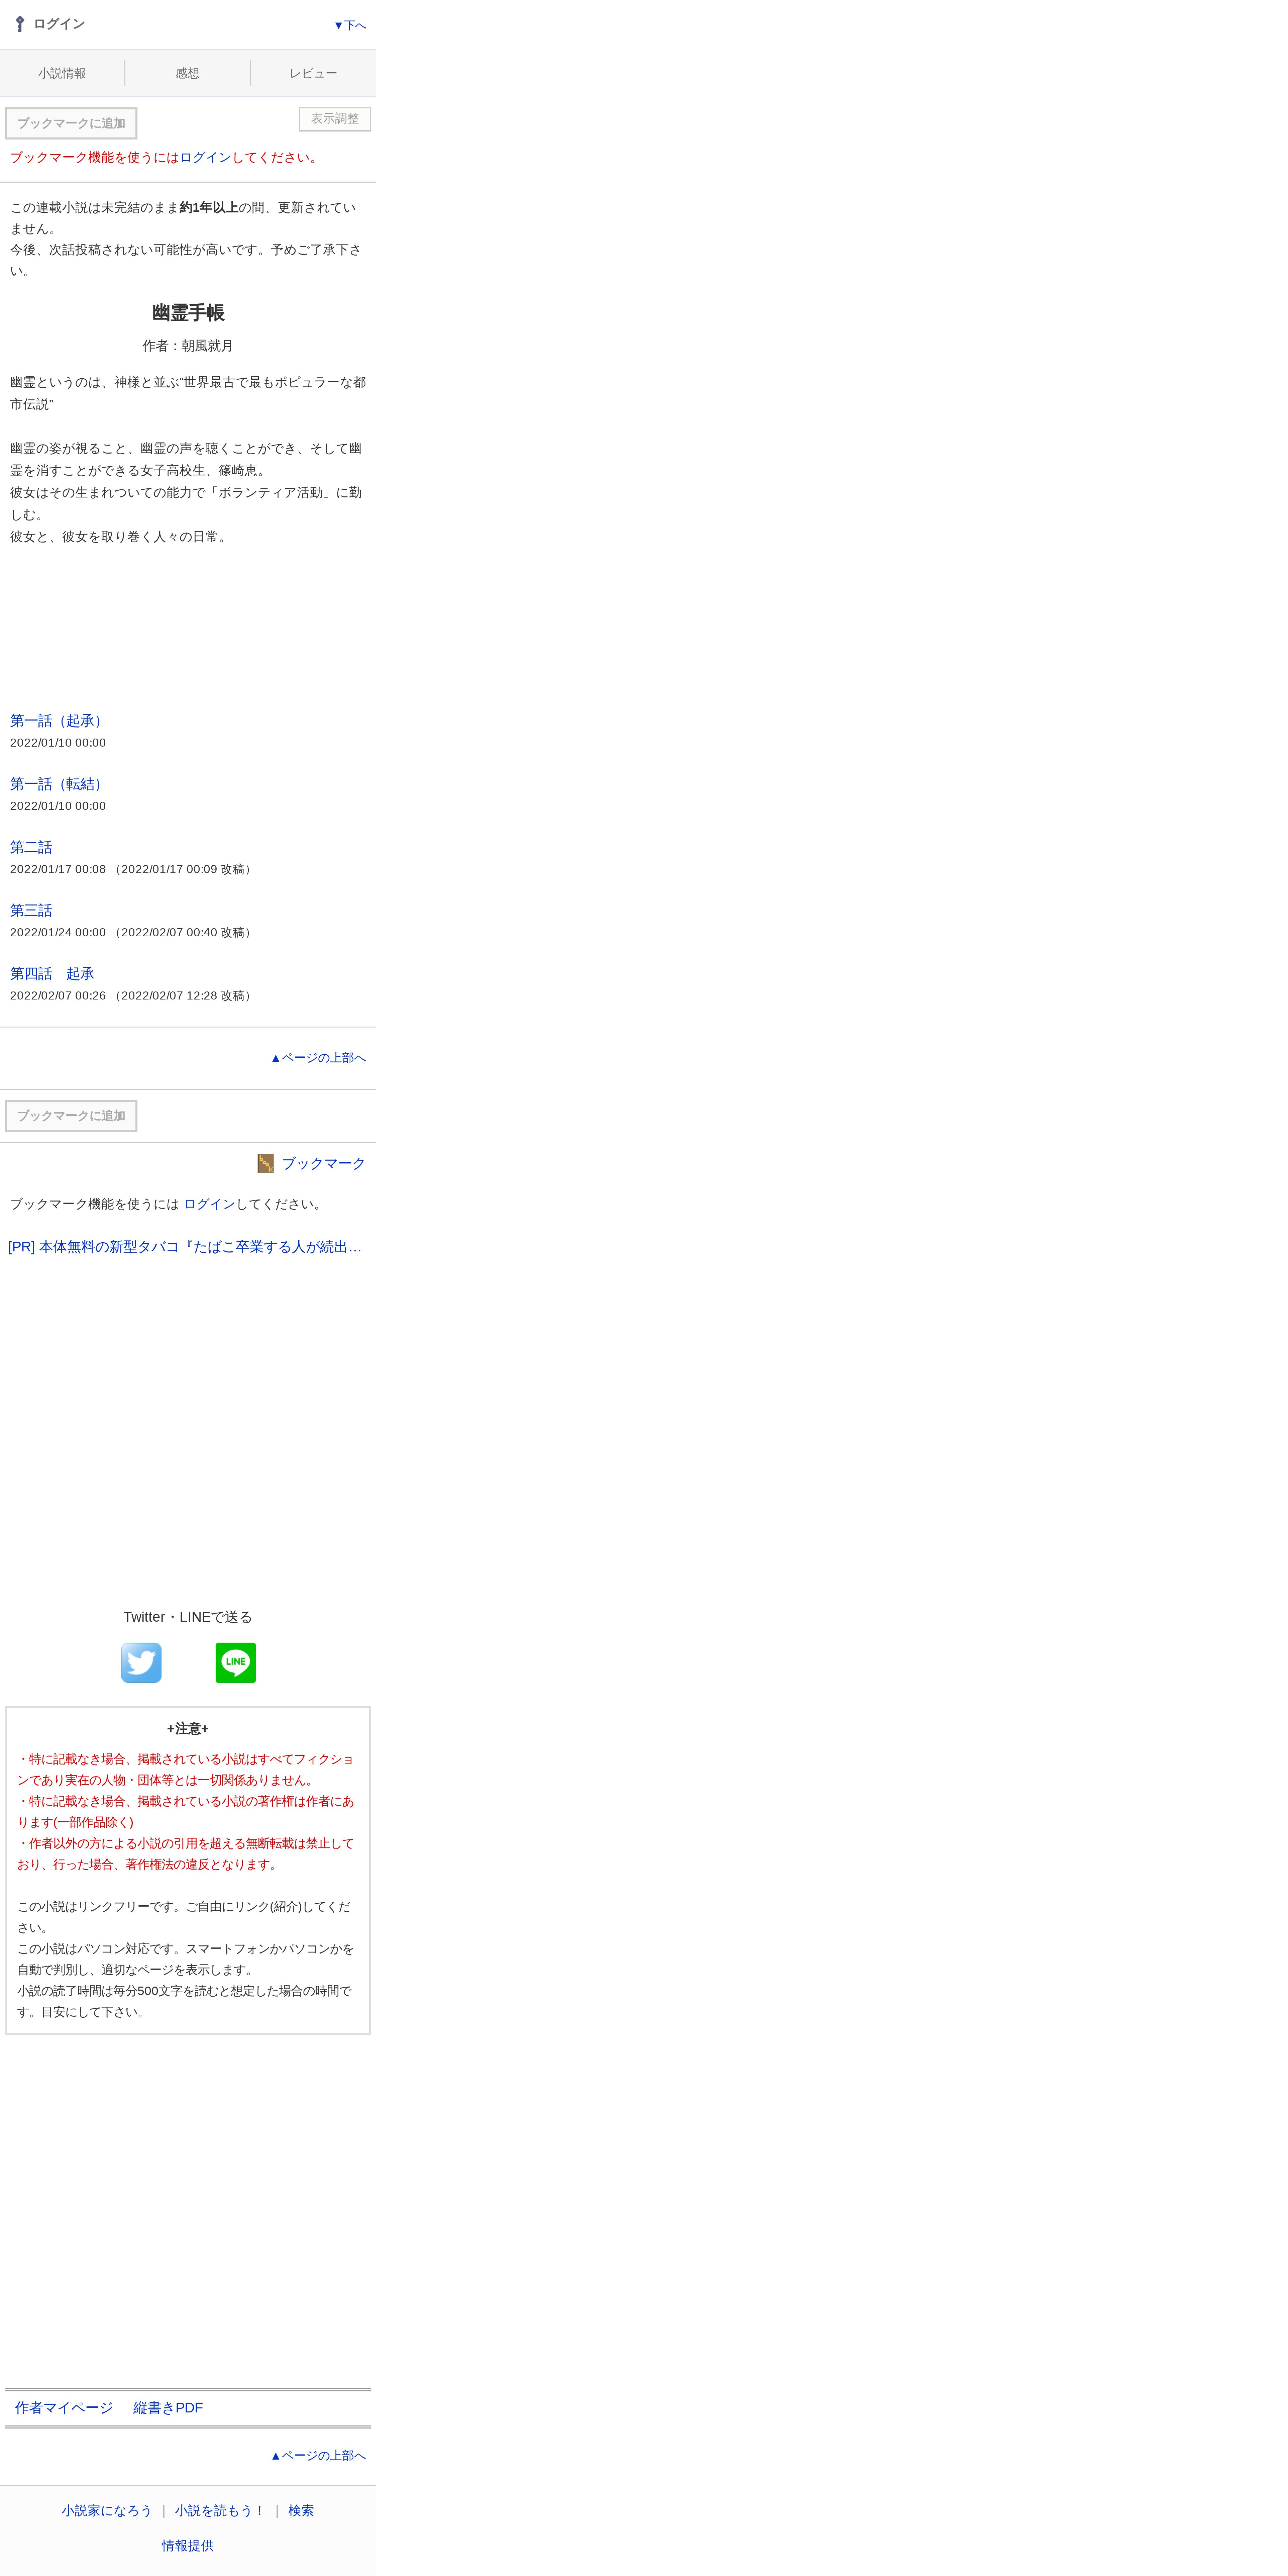Image resolution: width=1288 pixels, height=2576 pixels.
Task: Open the ブックマーク link beside icon
Action: 324,1163
